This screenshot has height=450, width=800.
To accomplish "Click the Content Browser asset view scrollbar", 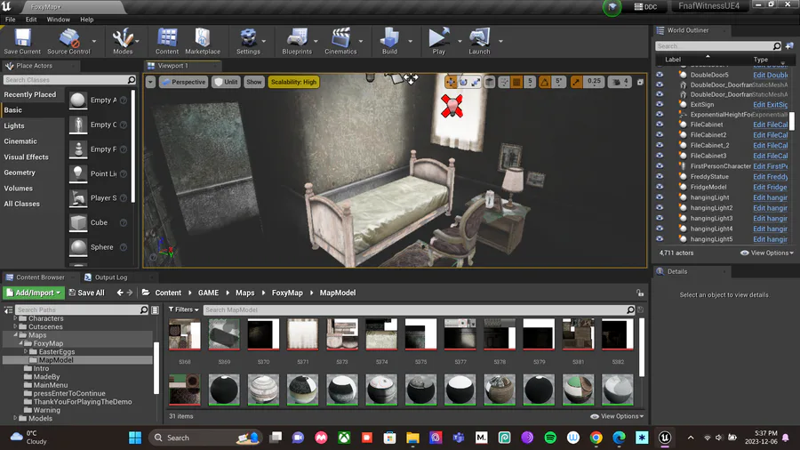I will pos(641,347).
